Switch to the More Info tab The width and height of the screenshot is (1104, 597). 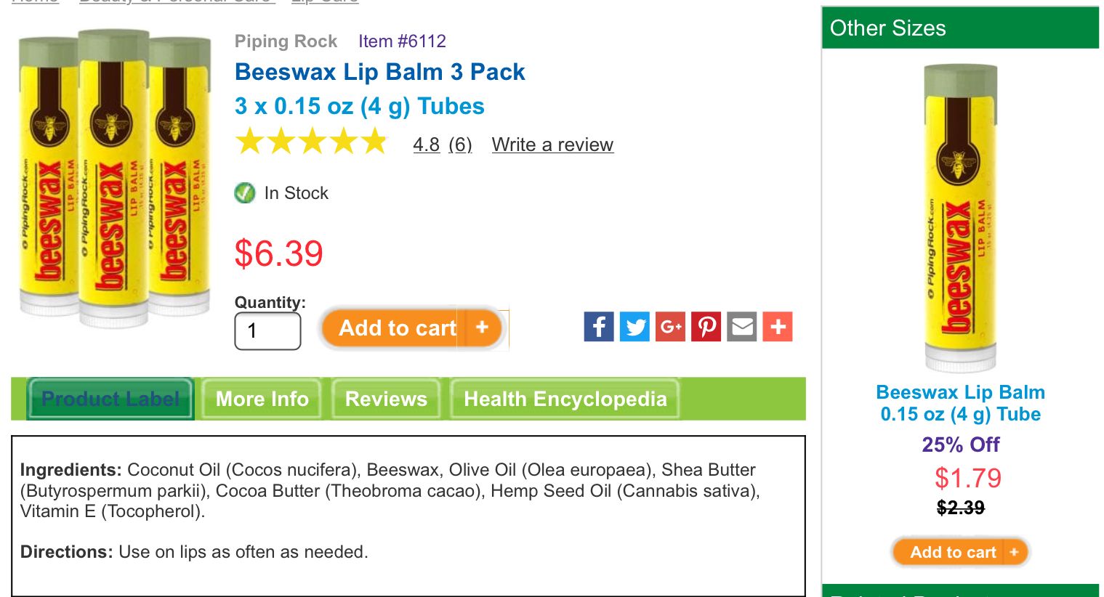[262, 399]
